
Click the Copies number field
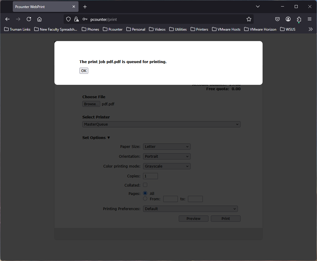[x=150, y=176]
